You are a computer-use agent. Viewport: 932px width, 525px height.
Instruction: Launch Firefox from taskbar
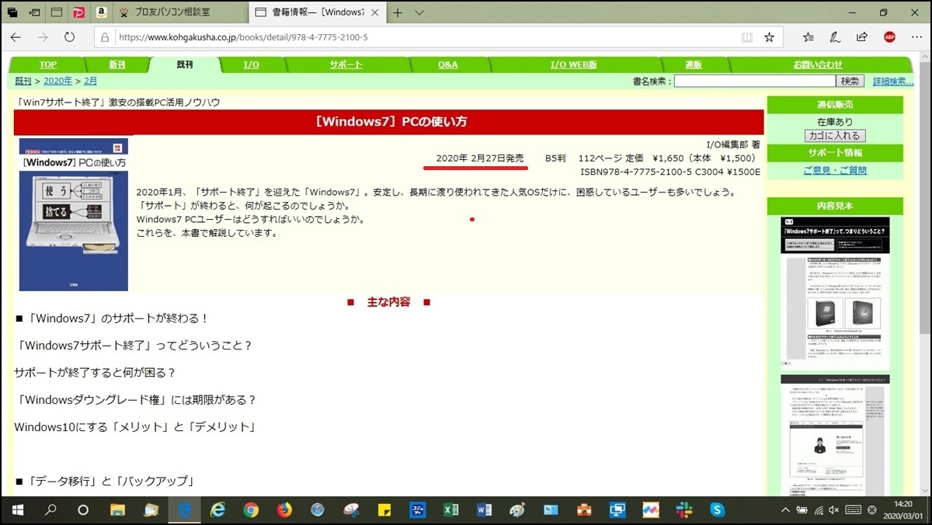coord(283,510)
